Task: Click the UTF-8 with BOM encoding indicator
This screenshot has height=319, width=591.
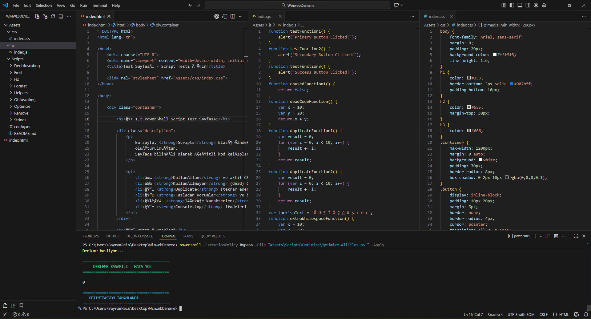Action: pyautogui.click(x=521, y=314)
